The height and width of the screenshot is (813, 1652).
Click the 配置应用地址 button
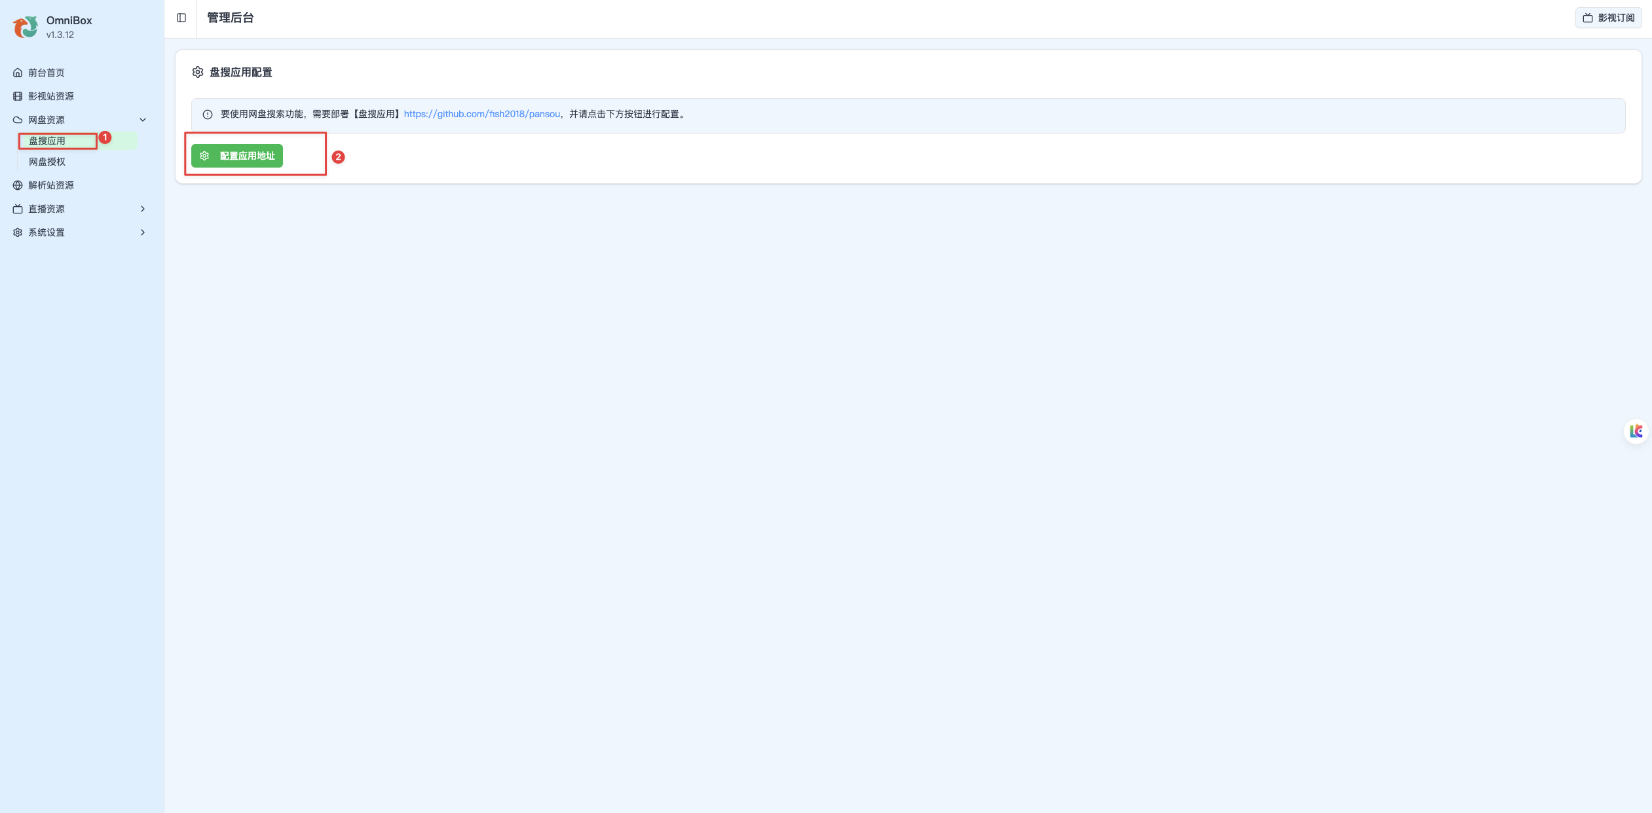click(237, 156)
